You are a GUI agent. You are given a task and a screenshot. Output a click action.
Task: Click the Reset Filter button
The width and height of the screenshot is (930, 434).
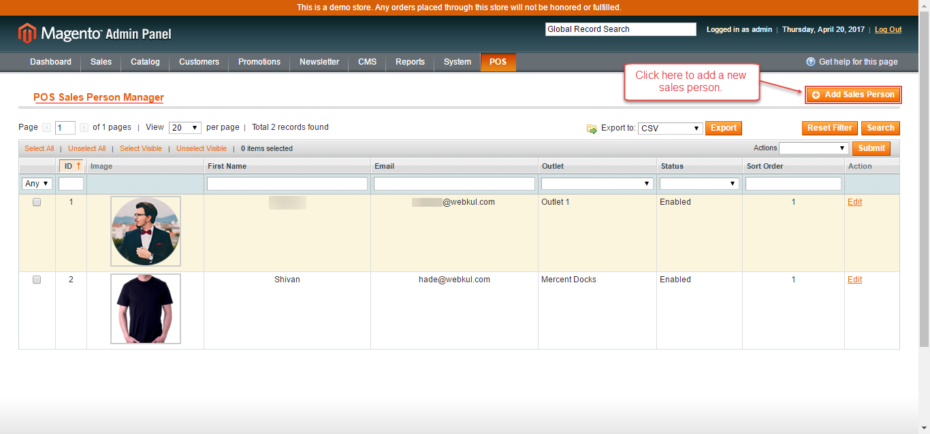830,128
